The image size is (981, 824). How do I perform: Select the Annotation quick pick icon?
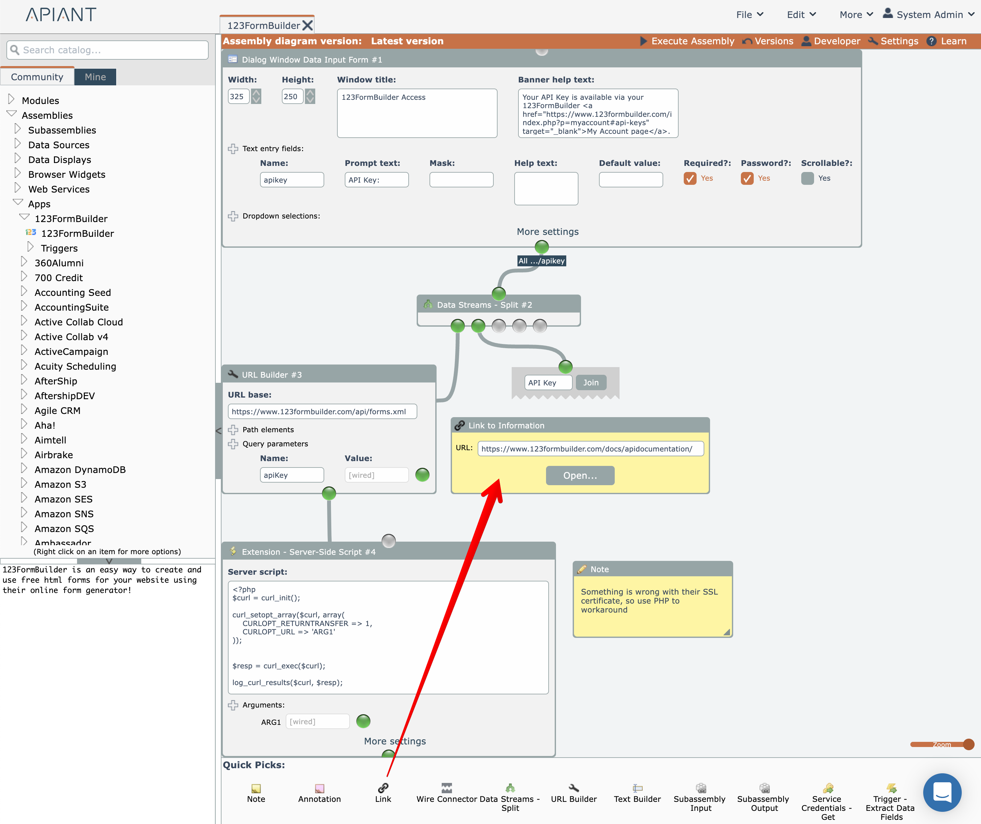tap(319, 788)
